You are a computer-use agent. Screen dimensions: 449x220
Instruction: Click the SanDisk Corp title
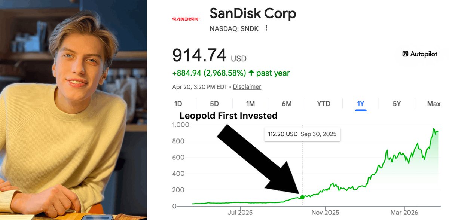(253, 14)
